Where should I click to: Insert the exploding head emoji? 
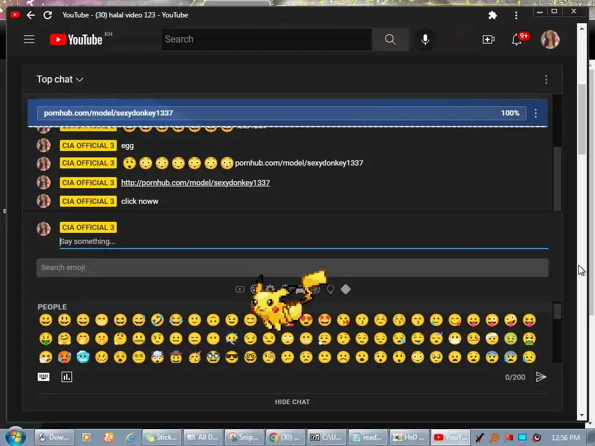(x=157, y=357)
